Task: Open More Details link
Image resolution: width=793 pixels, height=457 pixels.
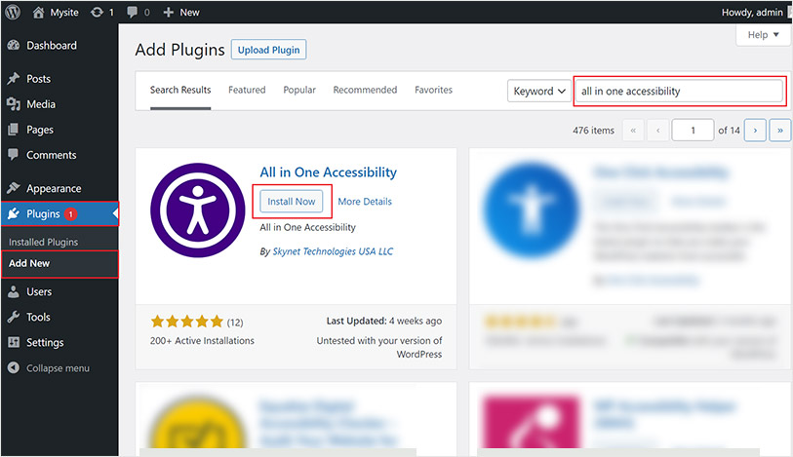Action: tap(365, 202)
